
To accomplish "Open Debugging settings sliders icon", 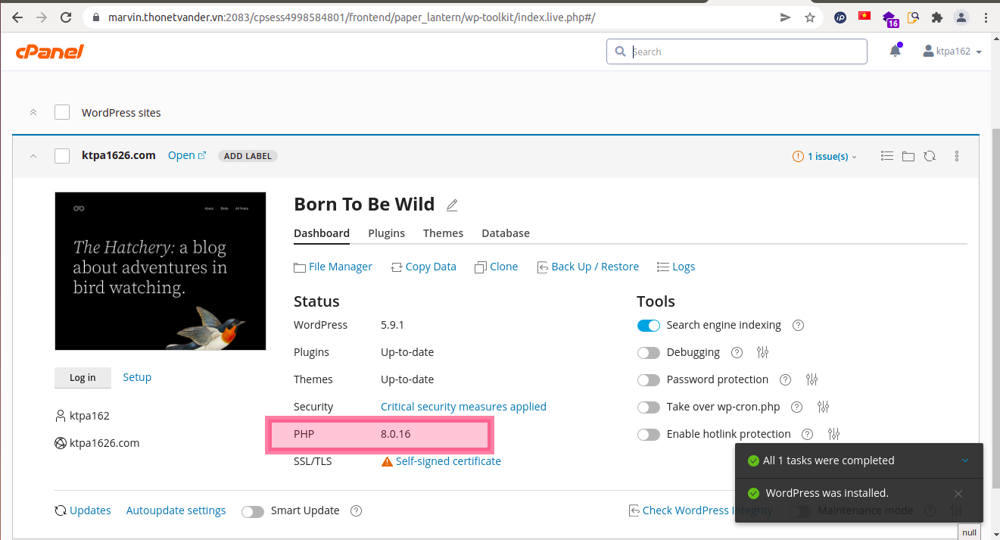I will [763, 352].
